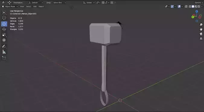This screenshot has width=204, height=112.
Task: Expand the overlays options dropdown arrow
Action: 182,7
